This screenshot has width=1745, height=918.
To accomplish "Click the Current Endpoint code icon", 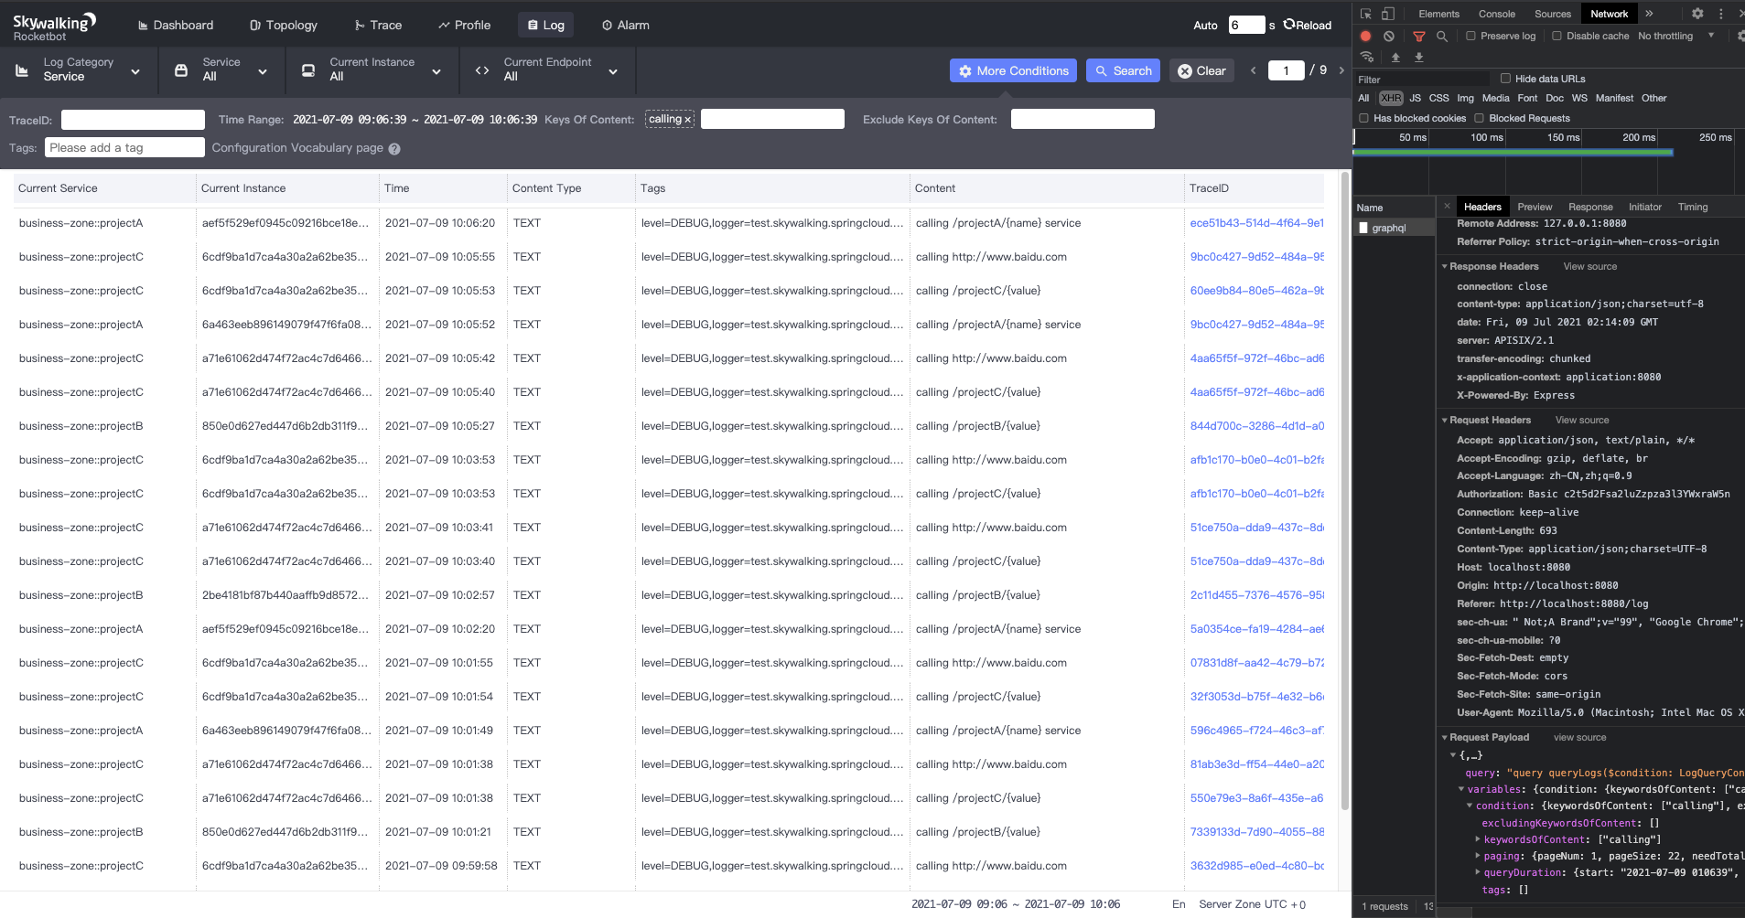I will coord(482,70).
